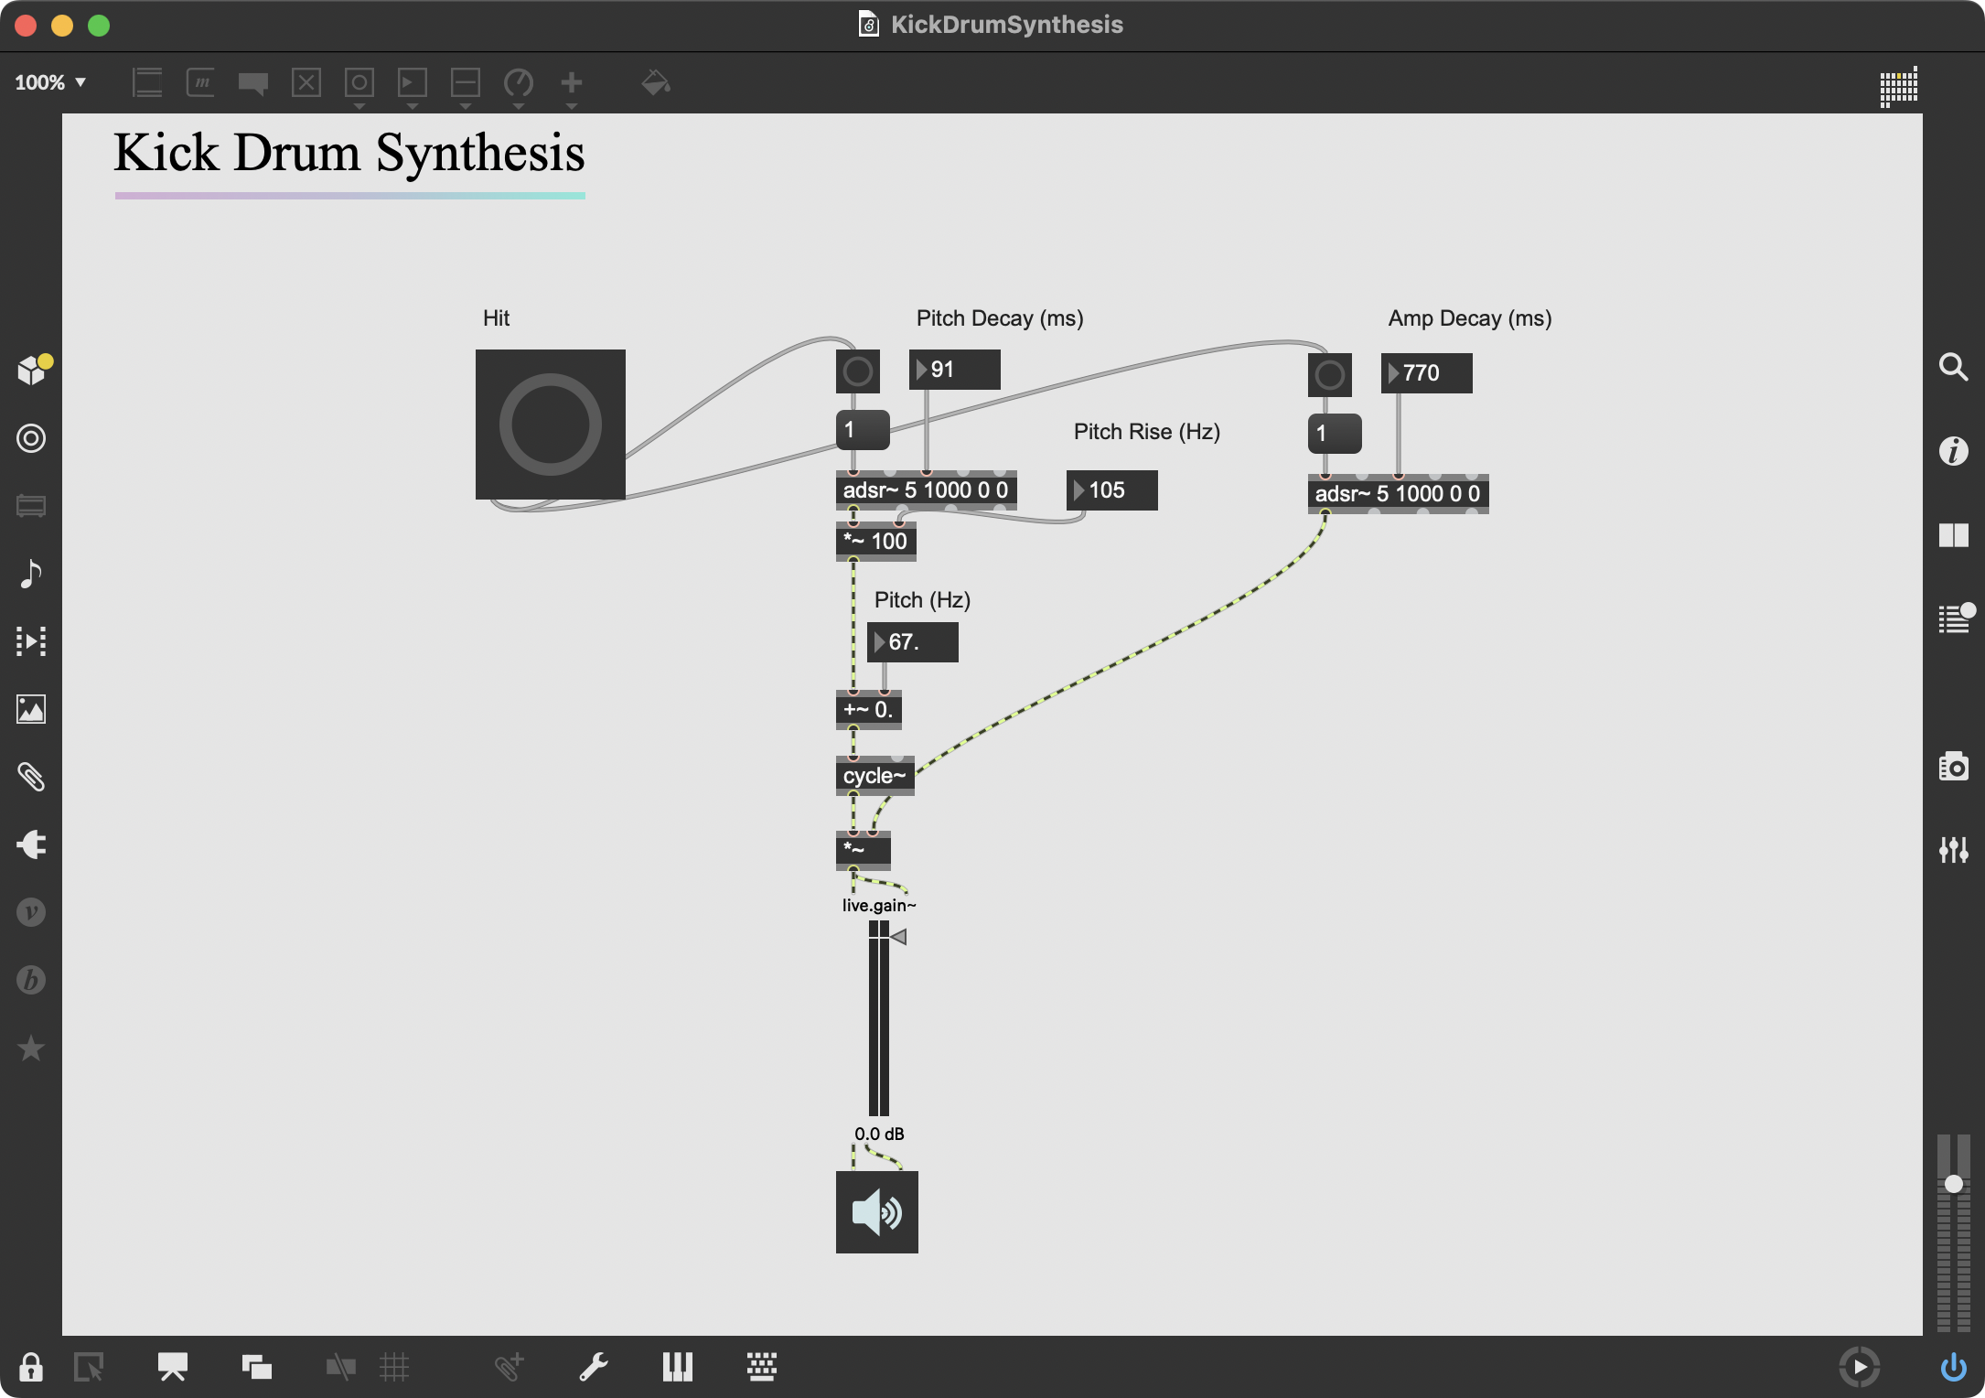Toggle audio power button bottom right

click(x=1953, y=1368)
